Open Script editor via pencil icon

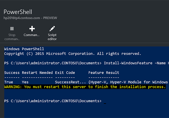tap(52, 29)
